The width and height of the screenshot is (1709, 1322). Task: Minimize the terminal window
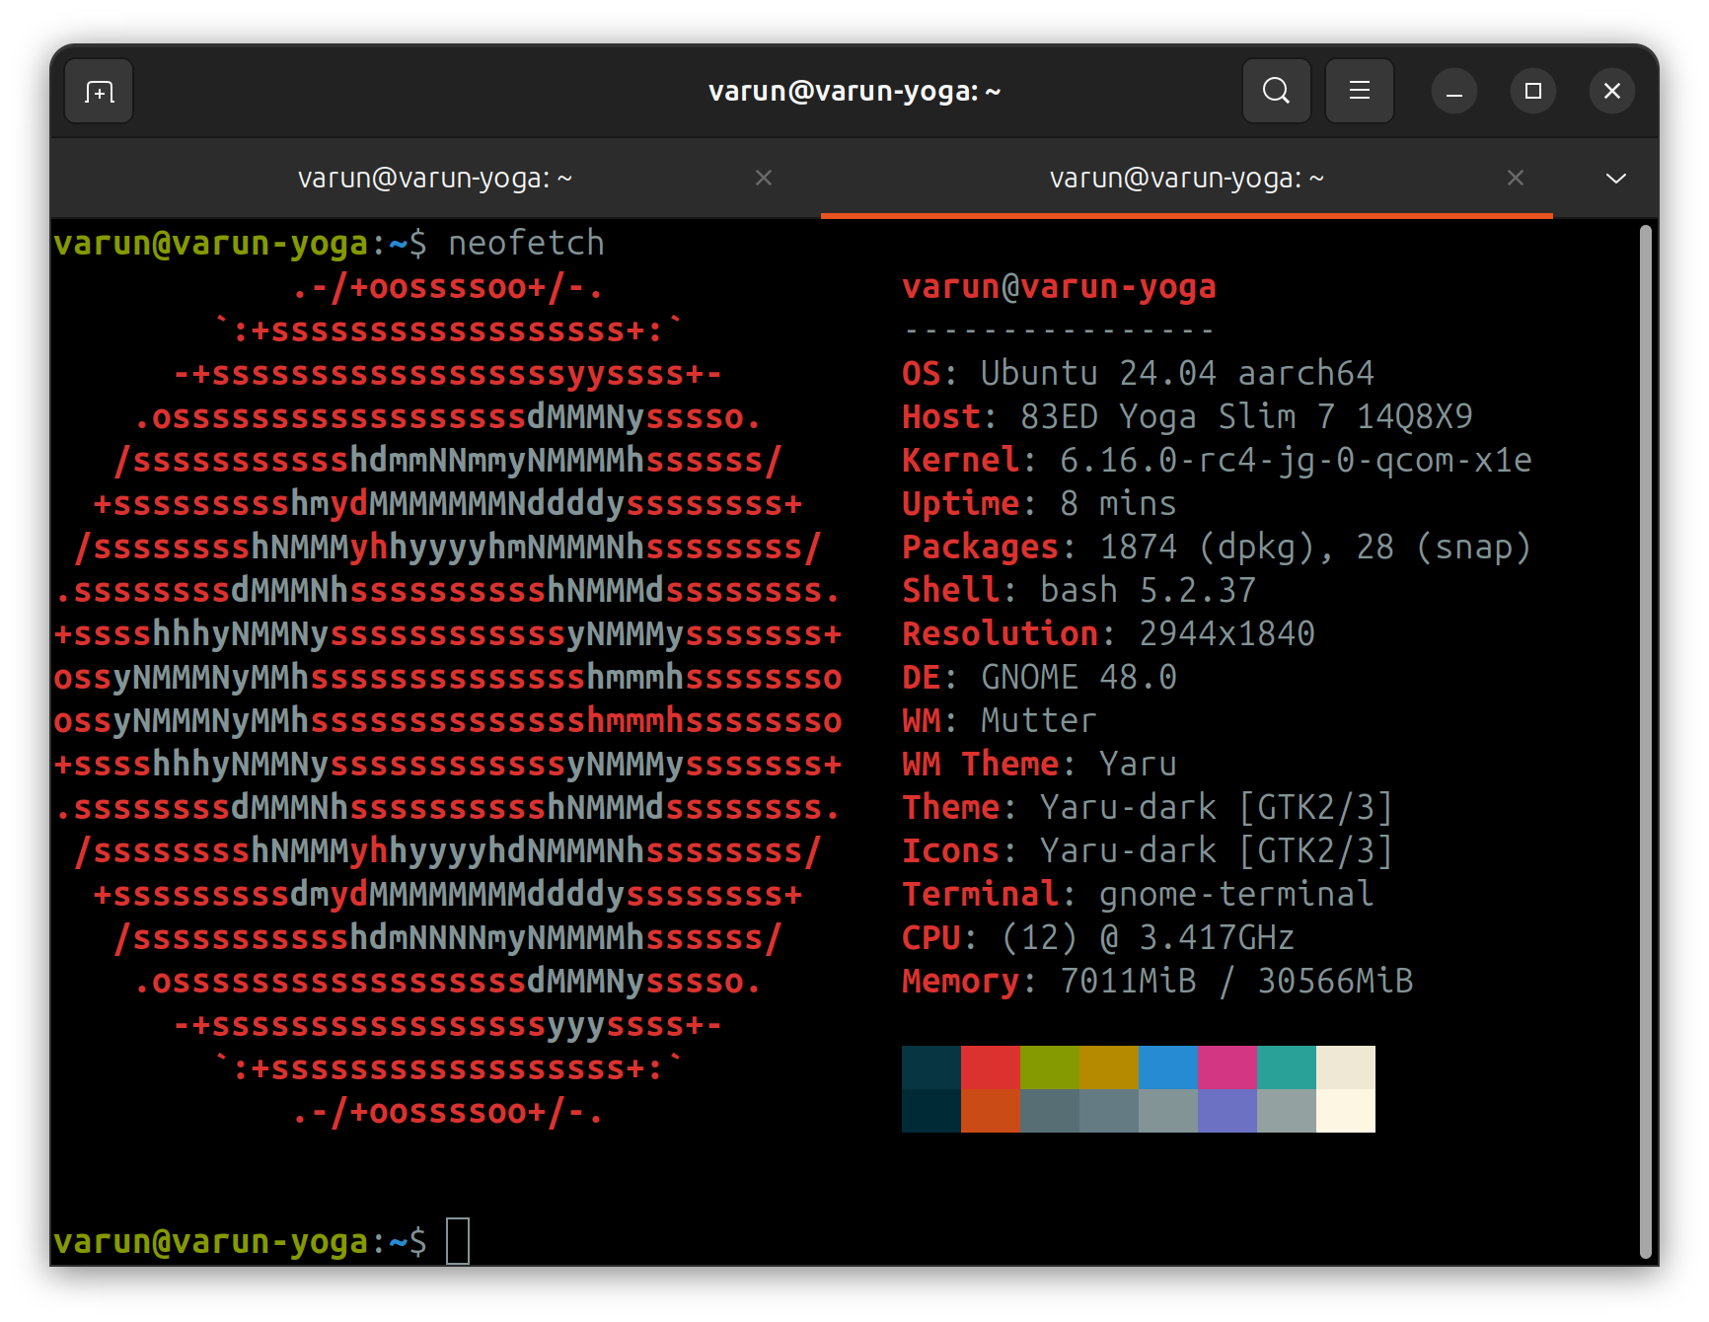pyautogui.click(x=1453, y=92)
